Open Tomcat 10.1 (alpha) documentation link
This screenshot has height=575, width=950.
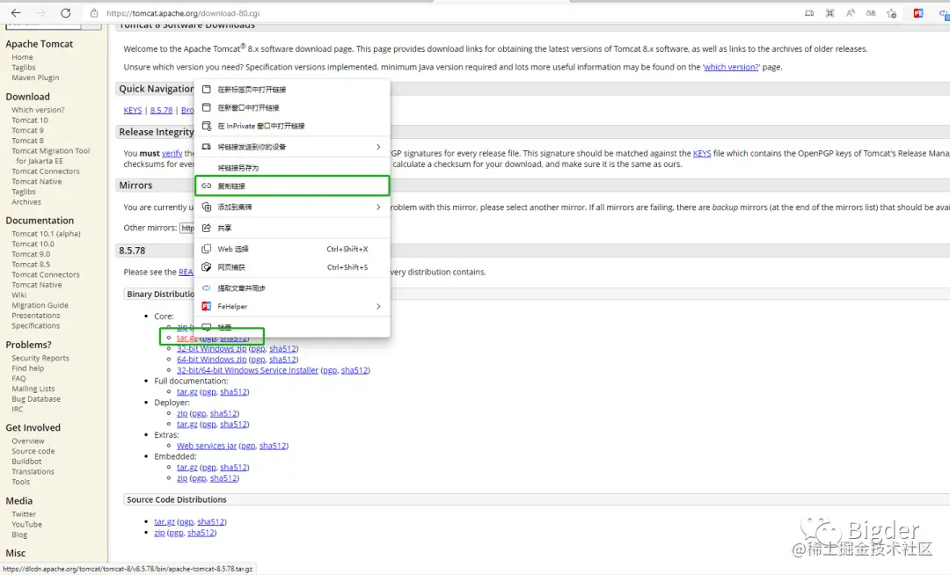coord(46,234)
